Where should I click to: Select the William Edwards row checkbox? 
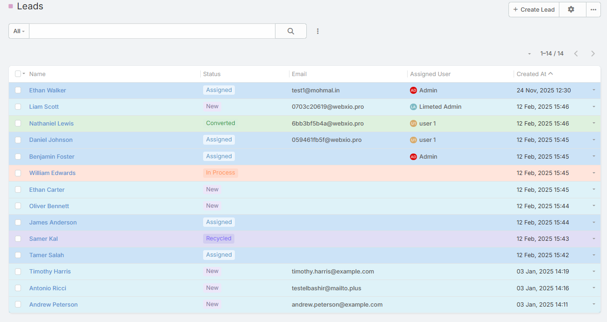tap(18, 173)
